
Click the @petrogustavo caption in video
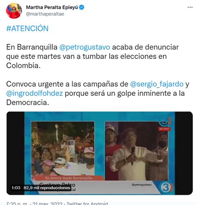[141, 185]
